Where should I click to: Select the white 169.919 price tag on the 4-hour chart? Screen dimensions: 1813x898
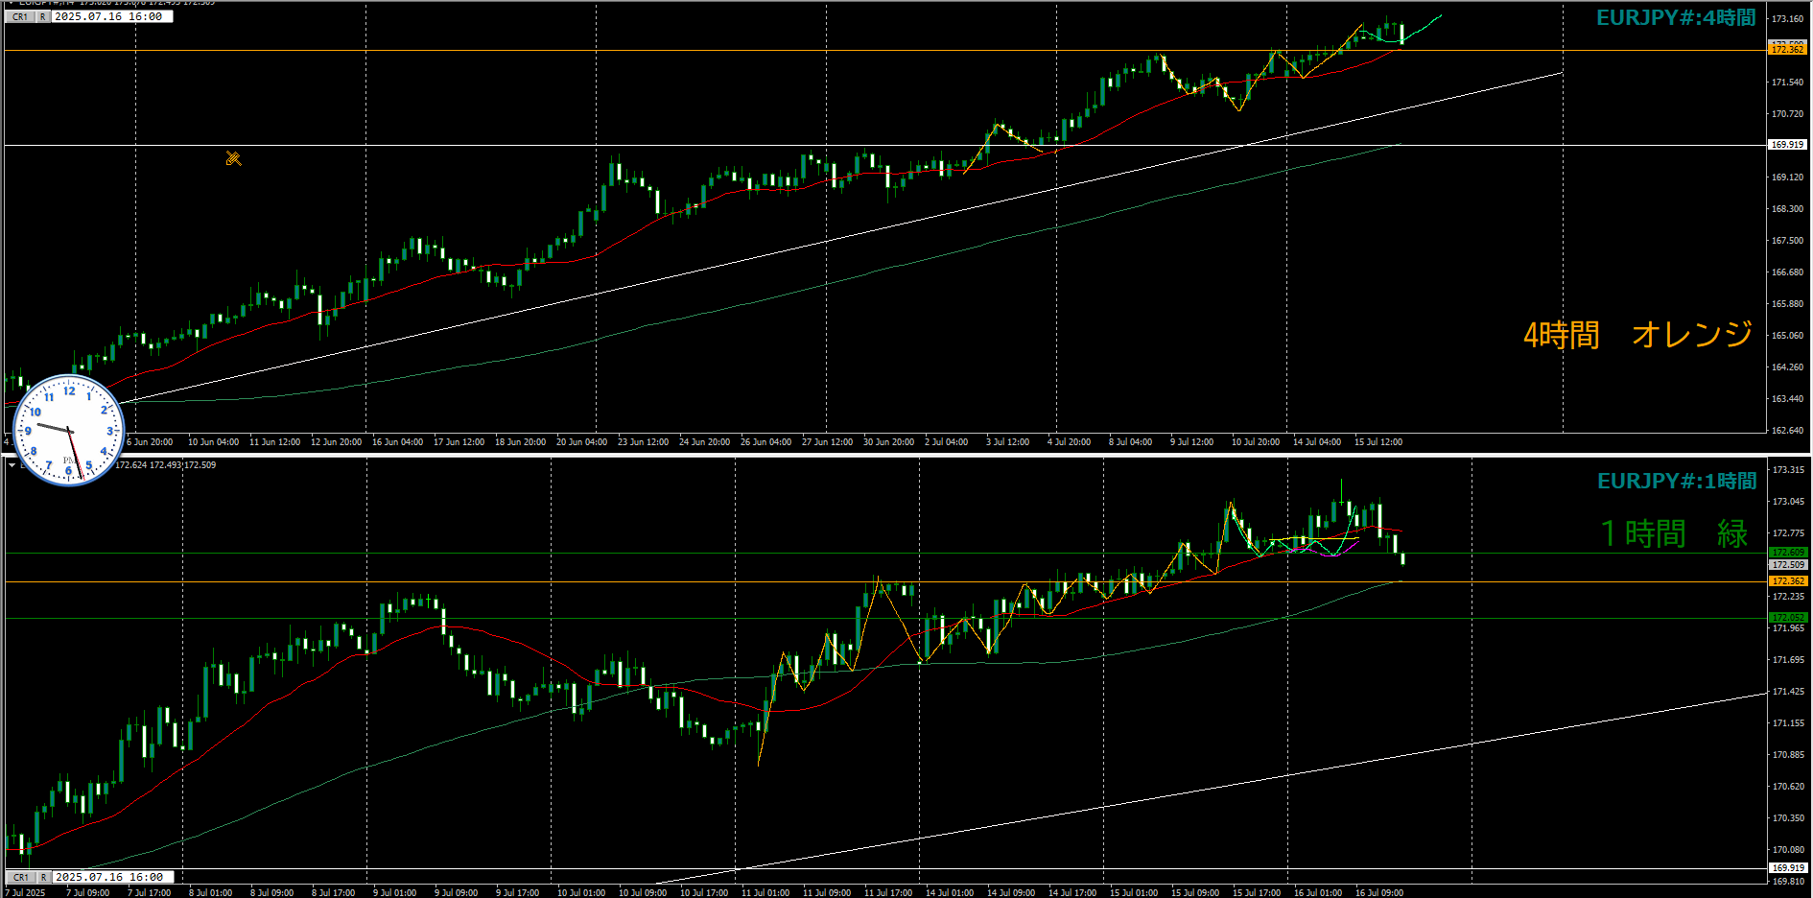pos(1787,145)
